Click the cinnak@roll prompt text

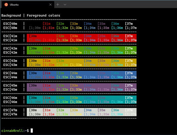pyautogui.click(x=12, y=131)
